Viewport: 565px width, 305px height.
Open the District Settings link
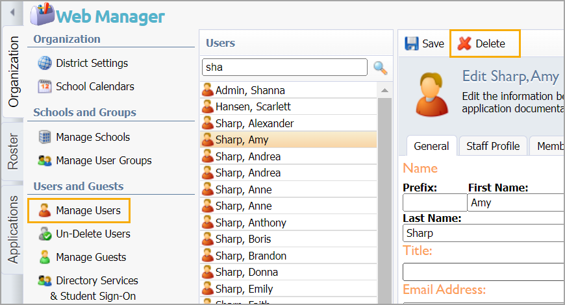click(x=92, y=63)
